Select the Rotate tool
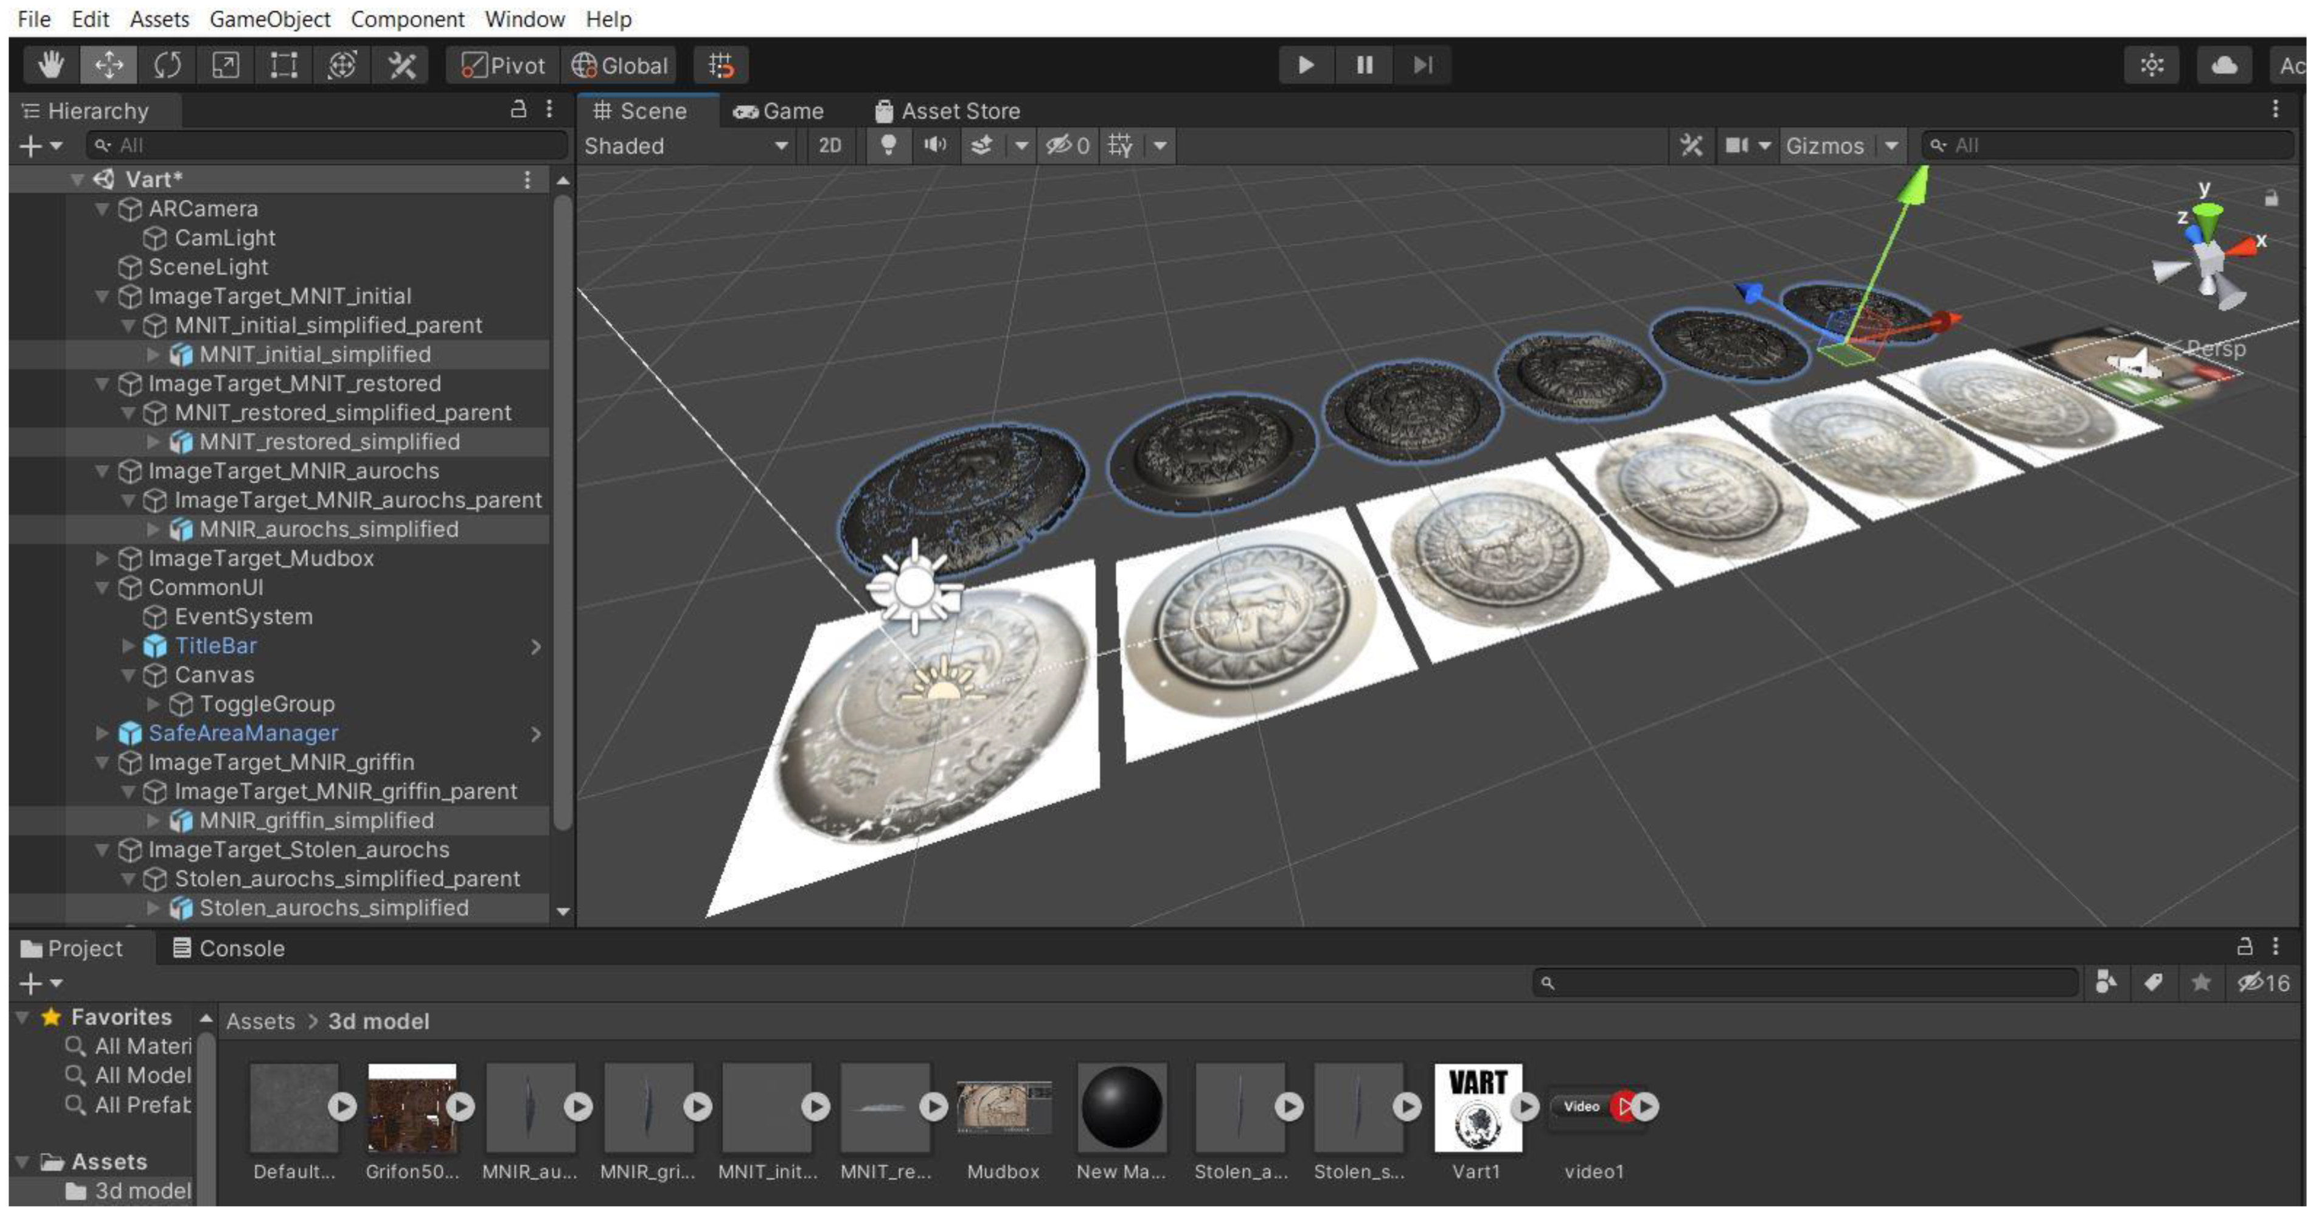2316x1214 pixels. (167, 64)
